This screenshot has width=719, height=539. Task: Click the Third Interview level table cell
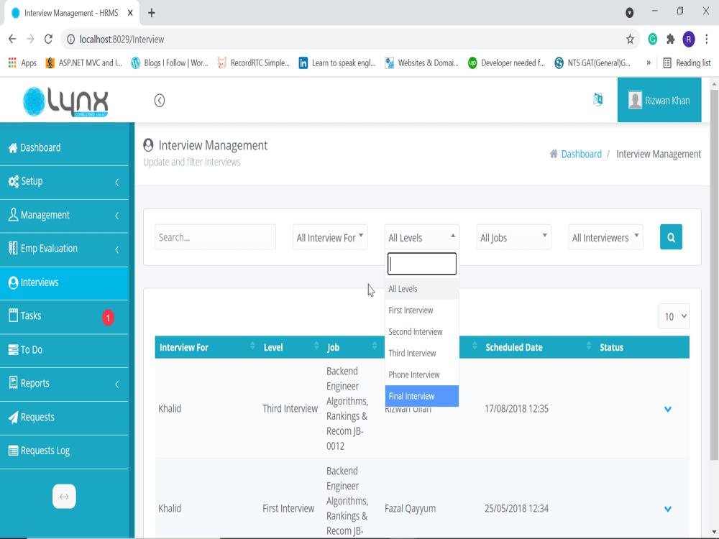point(290,408)
